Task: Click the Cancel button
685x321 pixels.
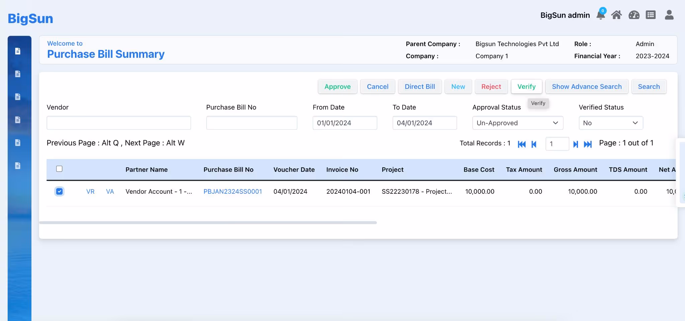Action: tap(378, 87)
